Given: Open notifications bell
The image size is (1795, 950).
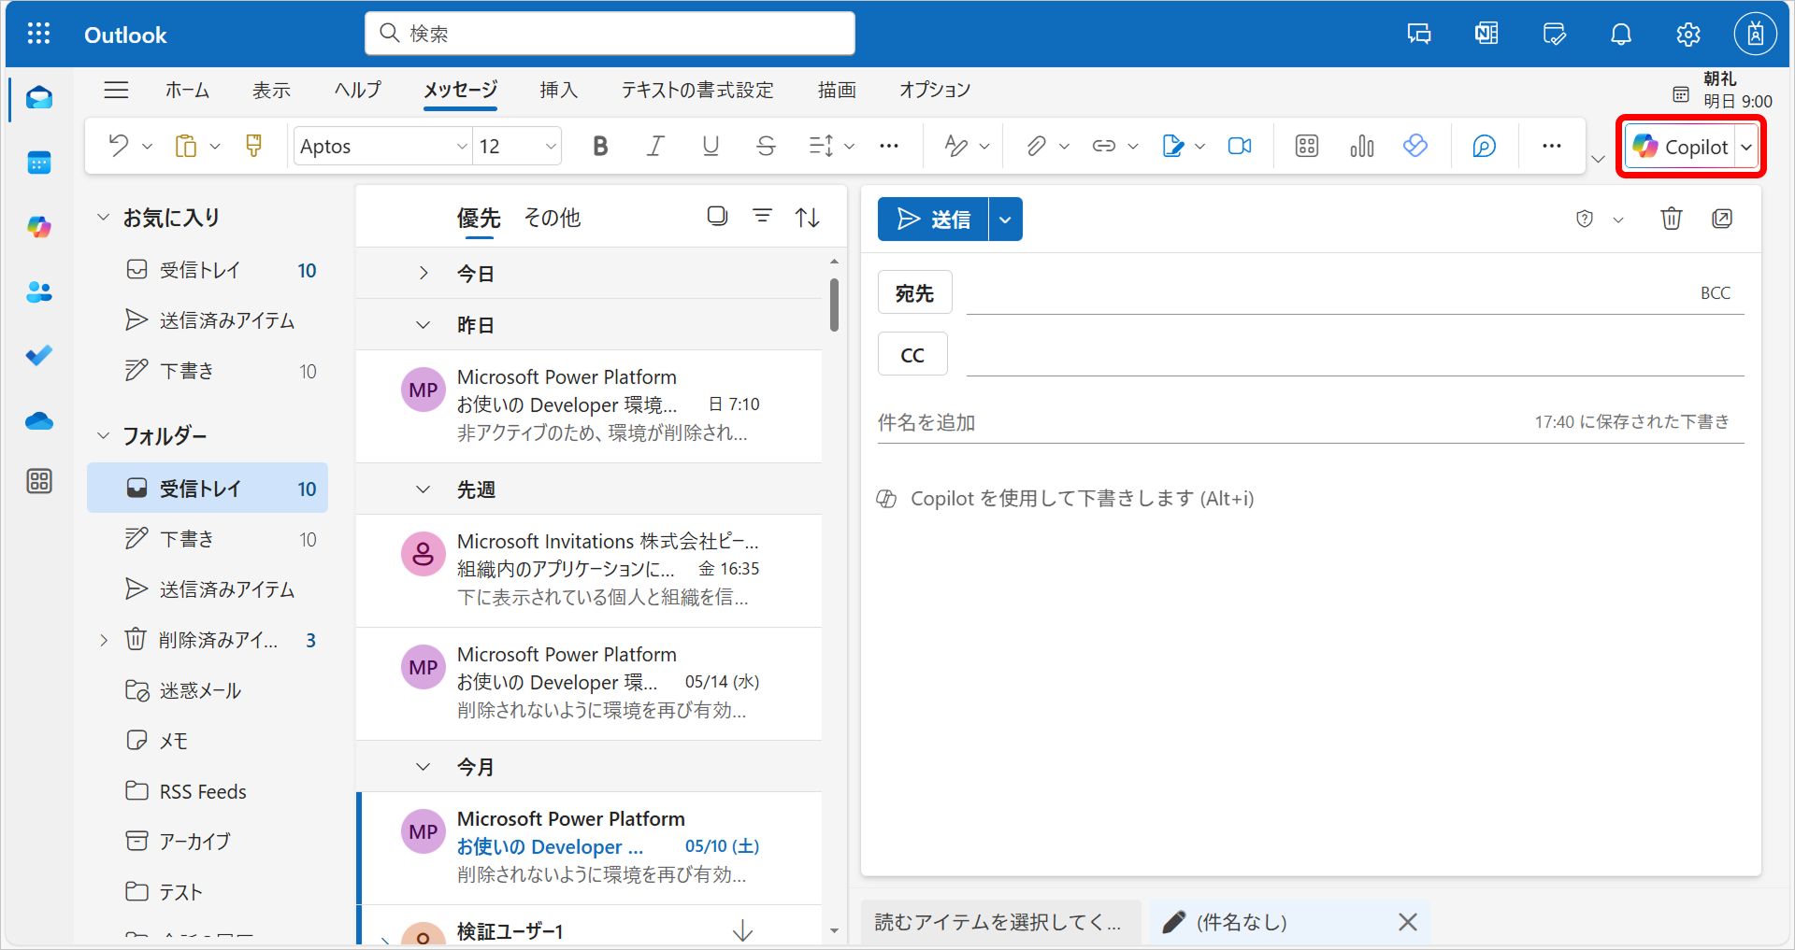Looking at the screenshot, I should tap(1621, 35).
